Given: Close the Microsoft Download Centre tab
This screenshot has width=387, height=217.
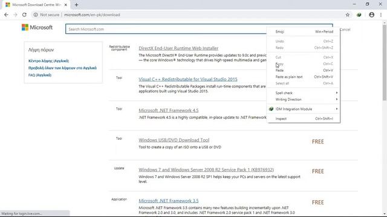Looking at the screenshot, I should 66,5.
